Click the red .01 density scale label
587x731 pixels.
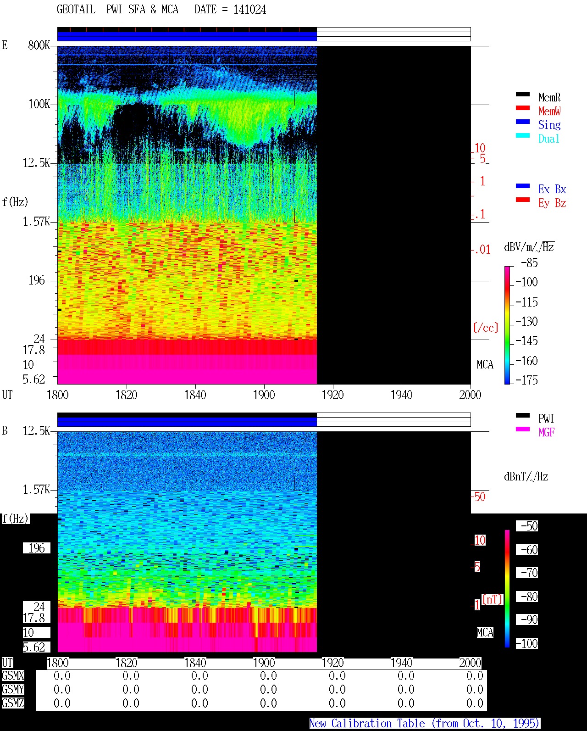[x=482, y=250]
